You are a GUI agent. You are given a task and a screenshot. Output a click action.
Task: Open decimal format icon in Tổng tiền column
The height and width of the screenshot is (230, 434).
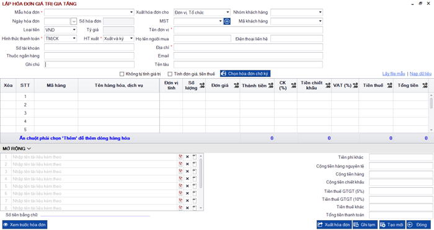point(425,86)
